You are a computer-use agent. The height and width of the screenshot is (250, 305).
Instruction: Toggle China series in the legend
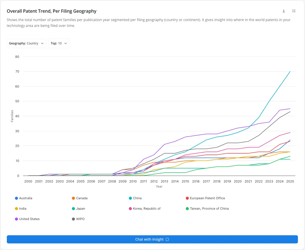[x=135, y=198]
